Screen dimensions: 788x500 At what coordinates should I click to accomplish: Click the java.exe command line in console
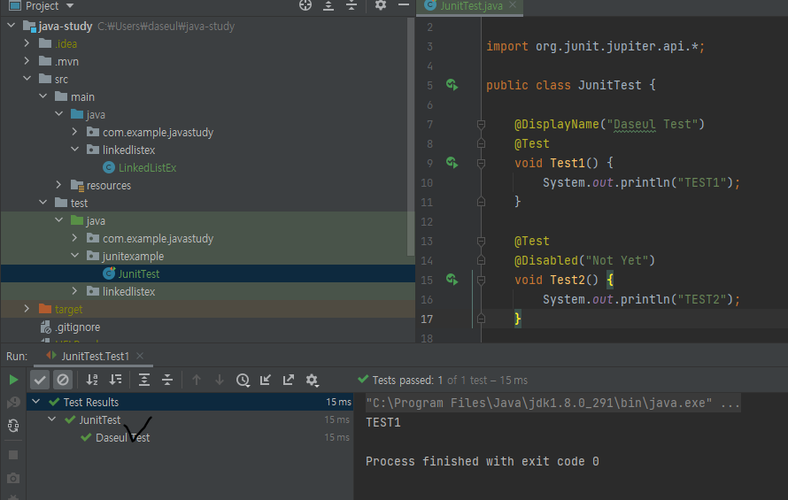click(x=552, y=403)
